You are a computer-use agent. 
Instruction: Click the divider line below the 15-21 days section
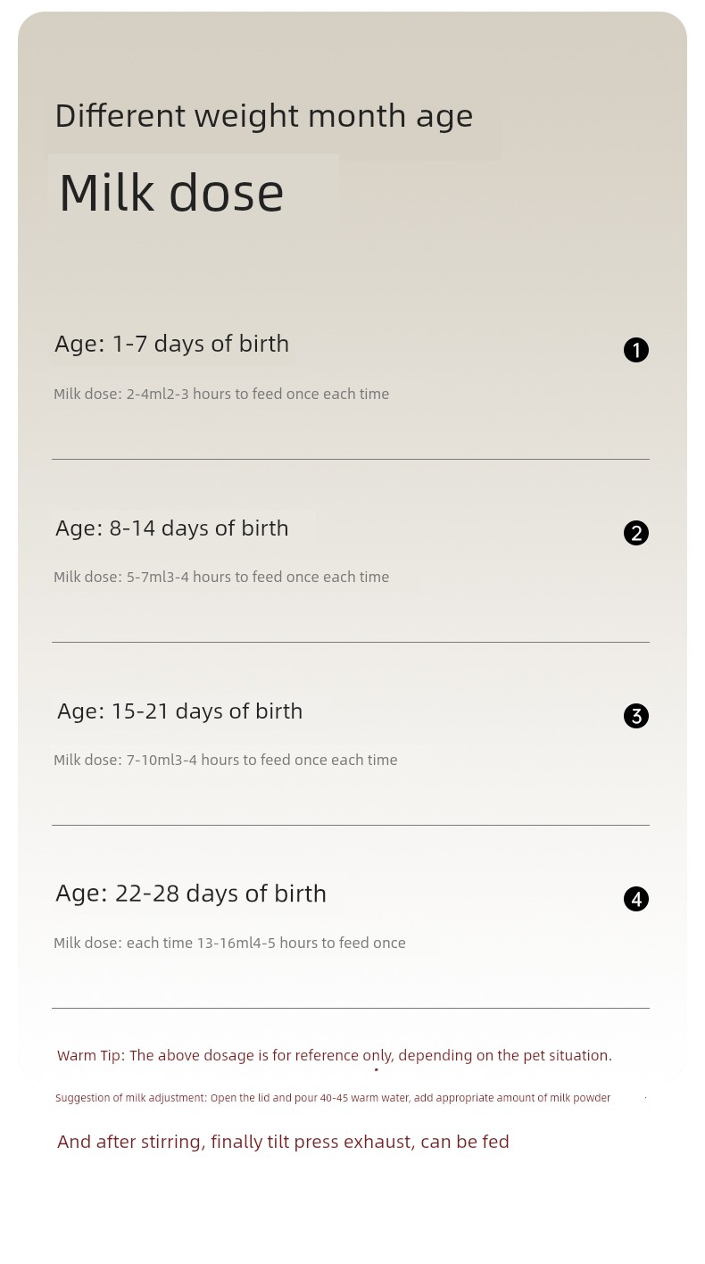pyautogui.click(x=351, y=825)
